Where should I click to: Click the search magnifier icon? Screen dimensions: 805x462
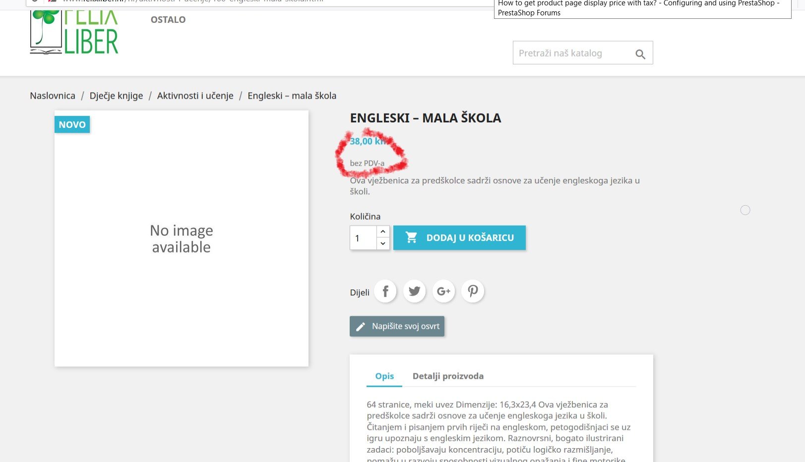coord(640,54)
